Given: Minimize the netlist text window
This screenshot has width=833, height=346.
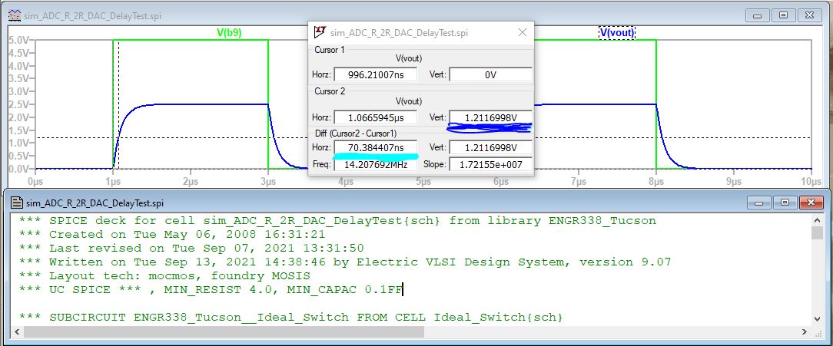Looking at the screenshot, I should 761,203.
